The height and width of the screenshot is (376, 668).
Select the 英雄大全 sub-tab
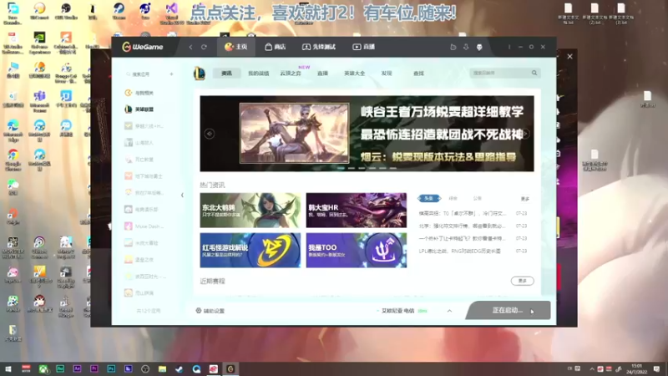coord(354,74)
